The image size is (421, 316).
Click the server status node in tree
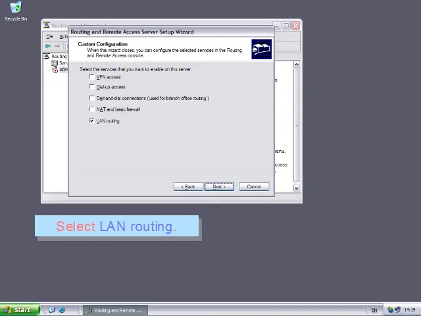click(x=55, y=63)
